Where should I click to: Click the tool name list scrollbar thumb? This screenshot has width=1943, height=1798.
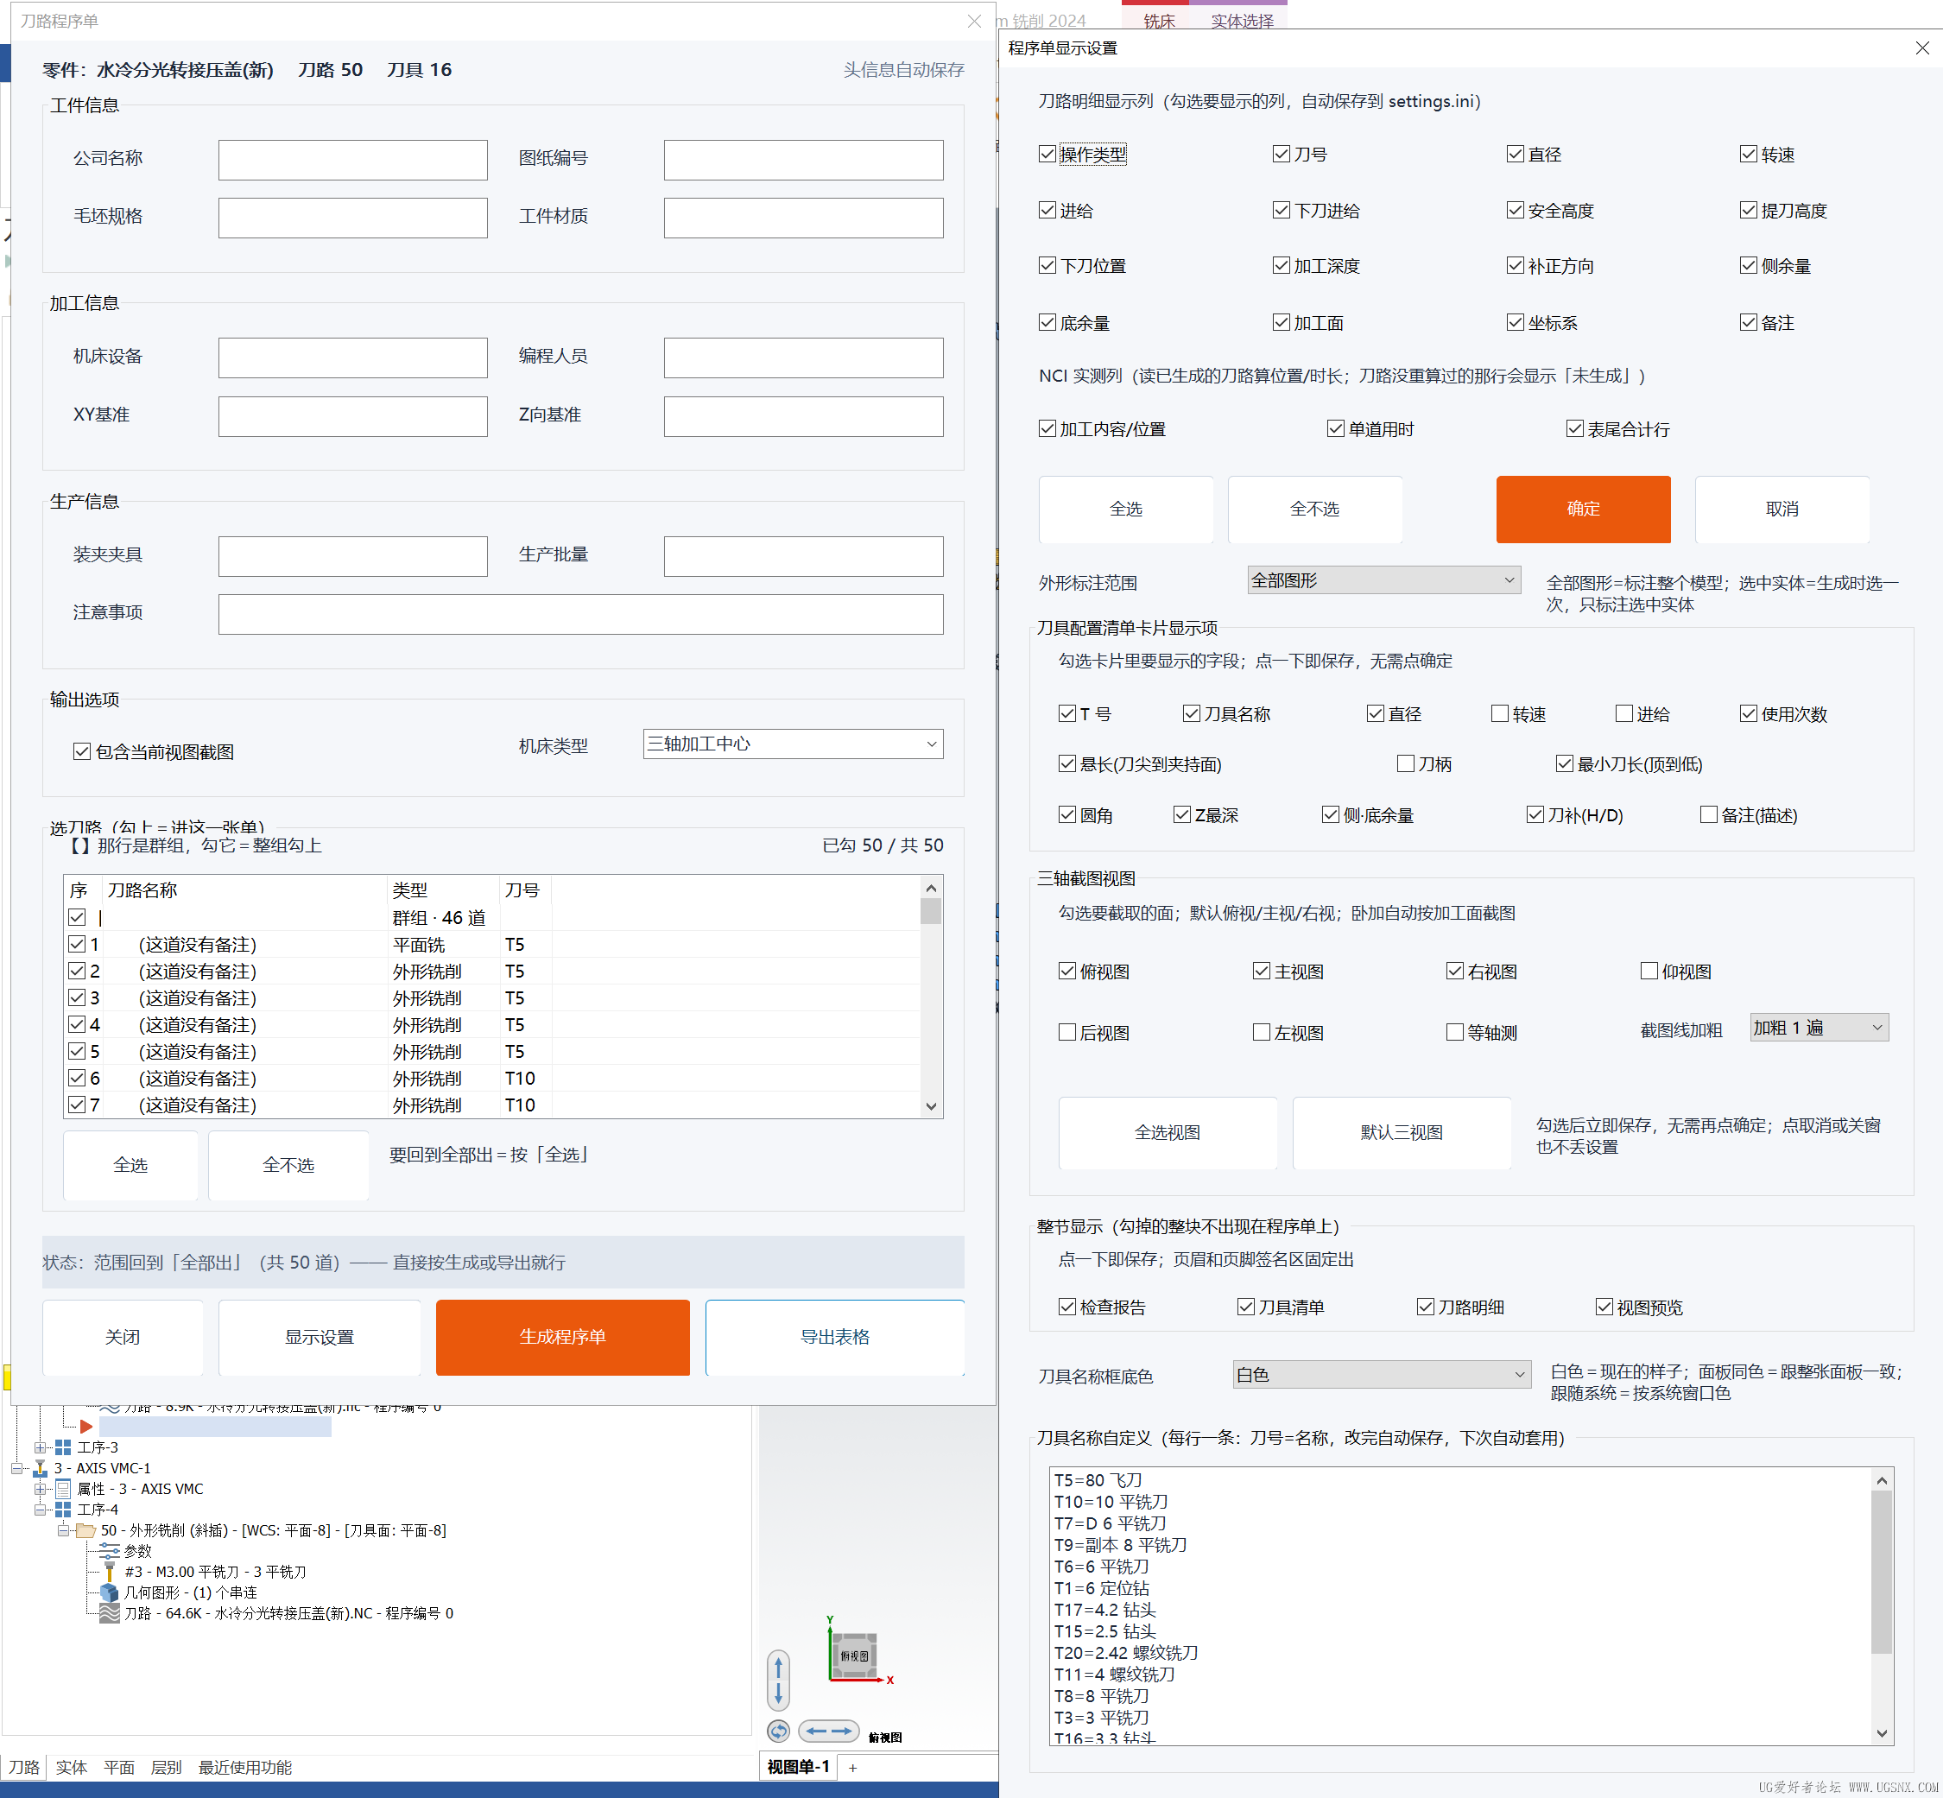[x=1882, y=1571]
